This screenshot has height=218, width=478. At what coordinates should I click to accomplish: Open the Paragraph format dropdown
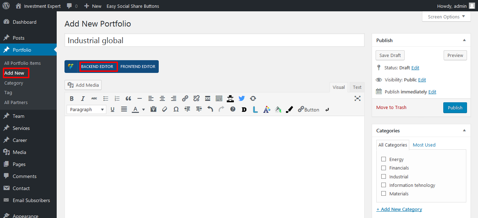(x=86, y=110)
